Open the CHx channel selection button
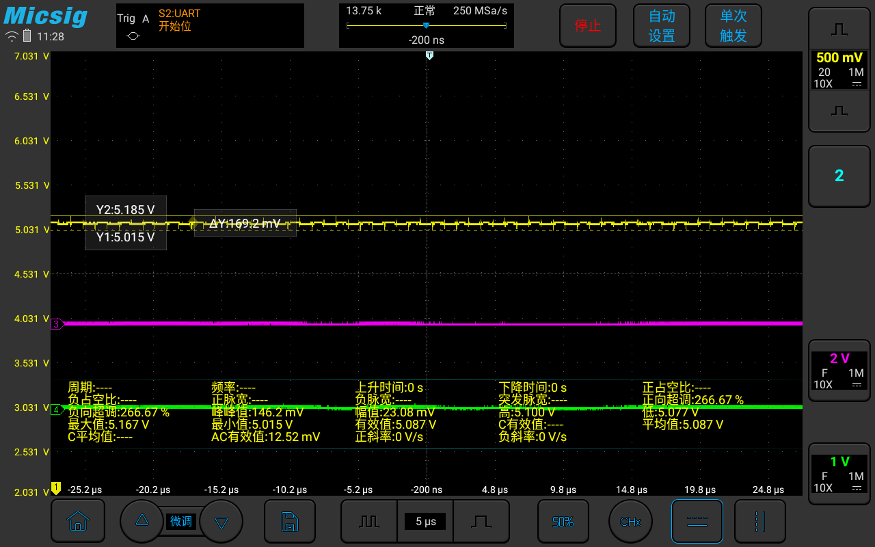Screen dimensions: 875x547 (630, 521)
